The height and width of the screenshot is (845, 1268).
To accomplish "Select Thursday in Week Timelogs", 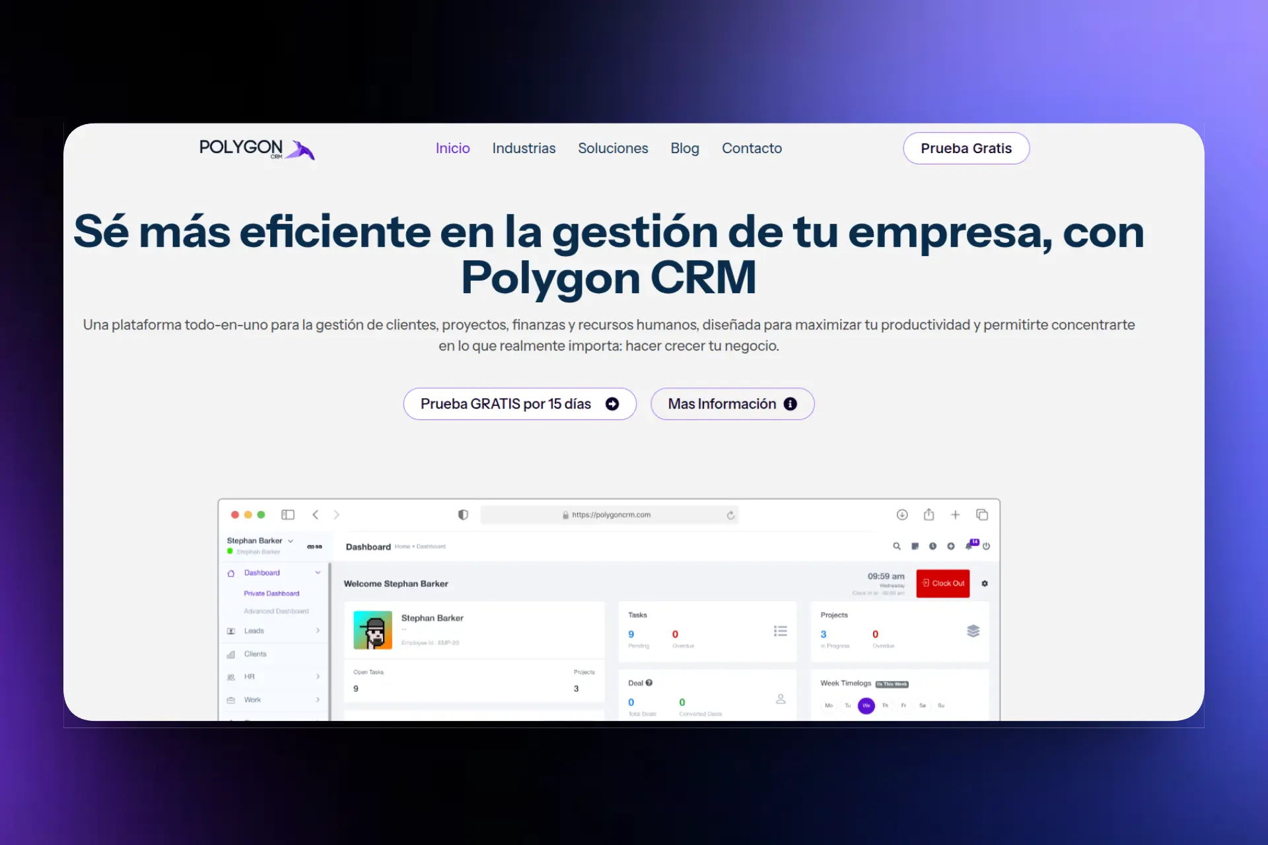I will 885,706.
